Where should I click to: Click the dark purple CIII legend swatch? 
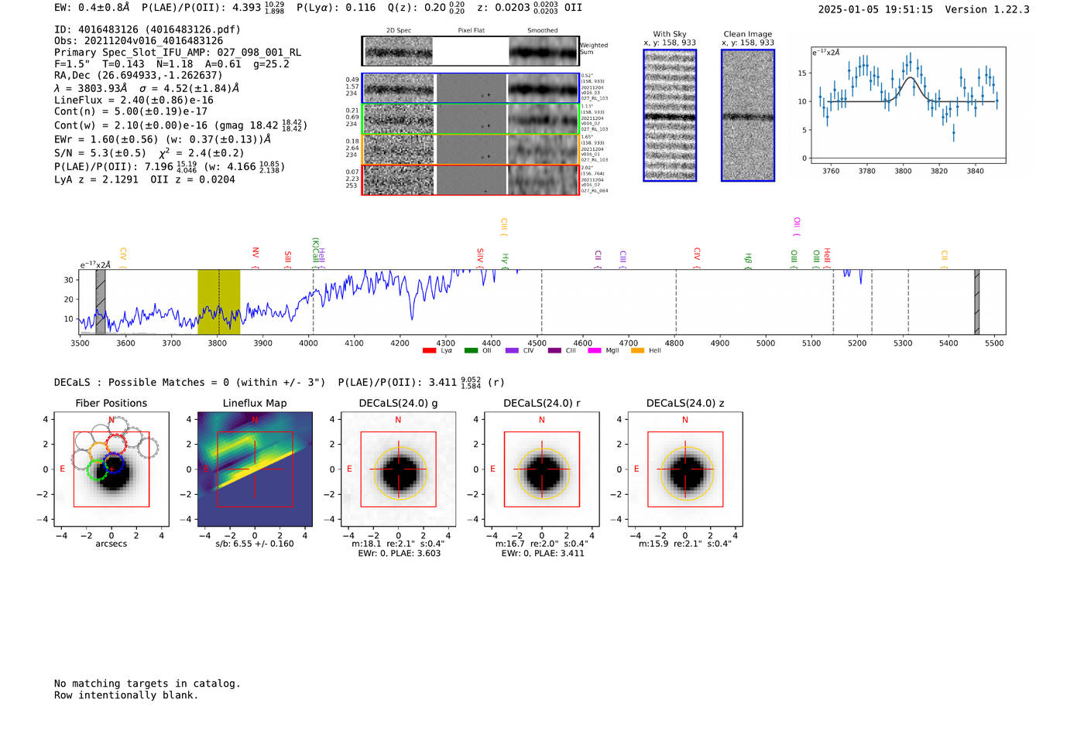pyautogui.click(x=554, y=350)
